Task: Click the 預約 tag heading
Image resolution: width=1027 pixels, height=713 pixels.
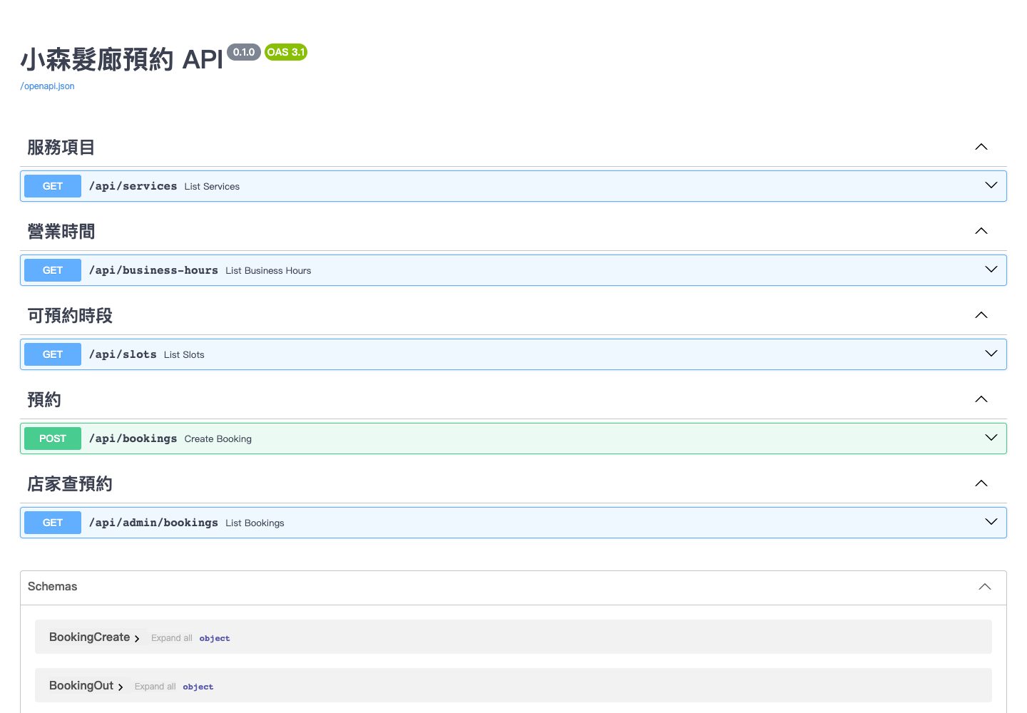Action: coord(44,400)
